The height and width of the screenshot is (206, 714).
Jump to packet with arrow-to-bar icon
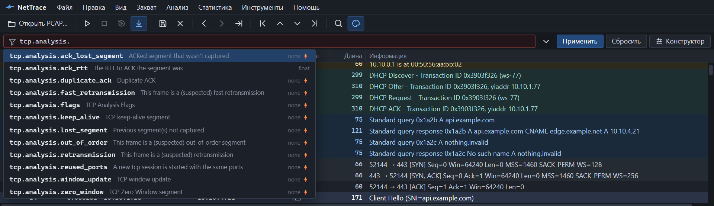point(239,23)
